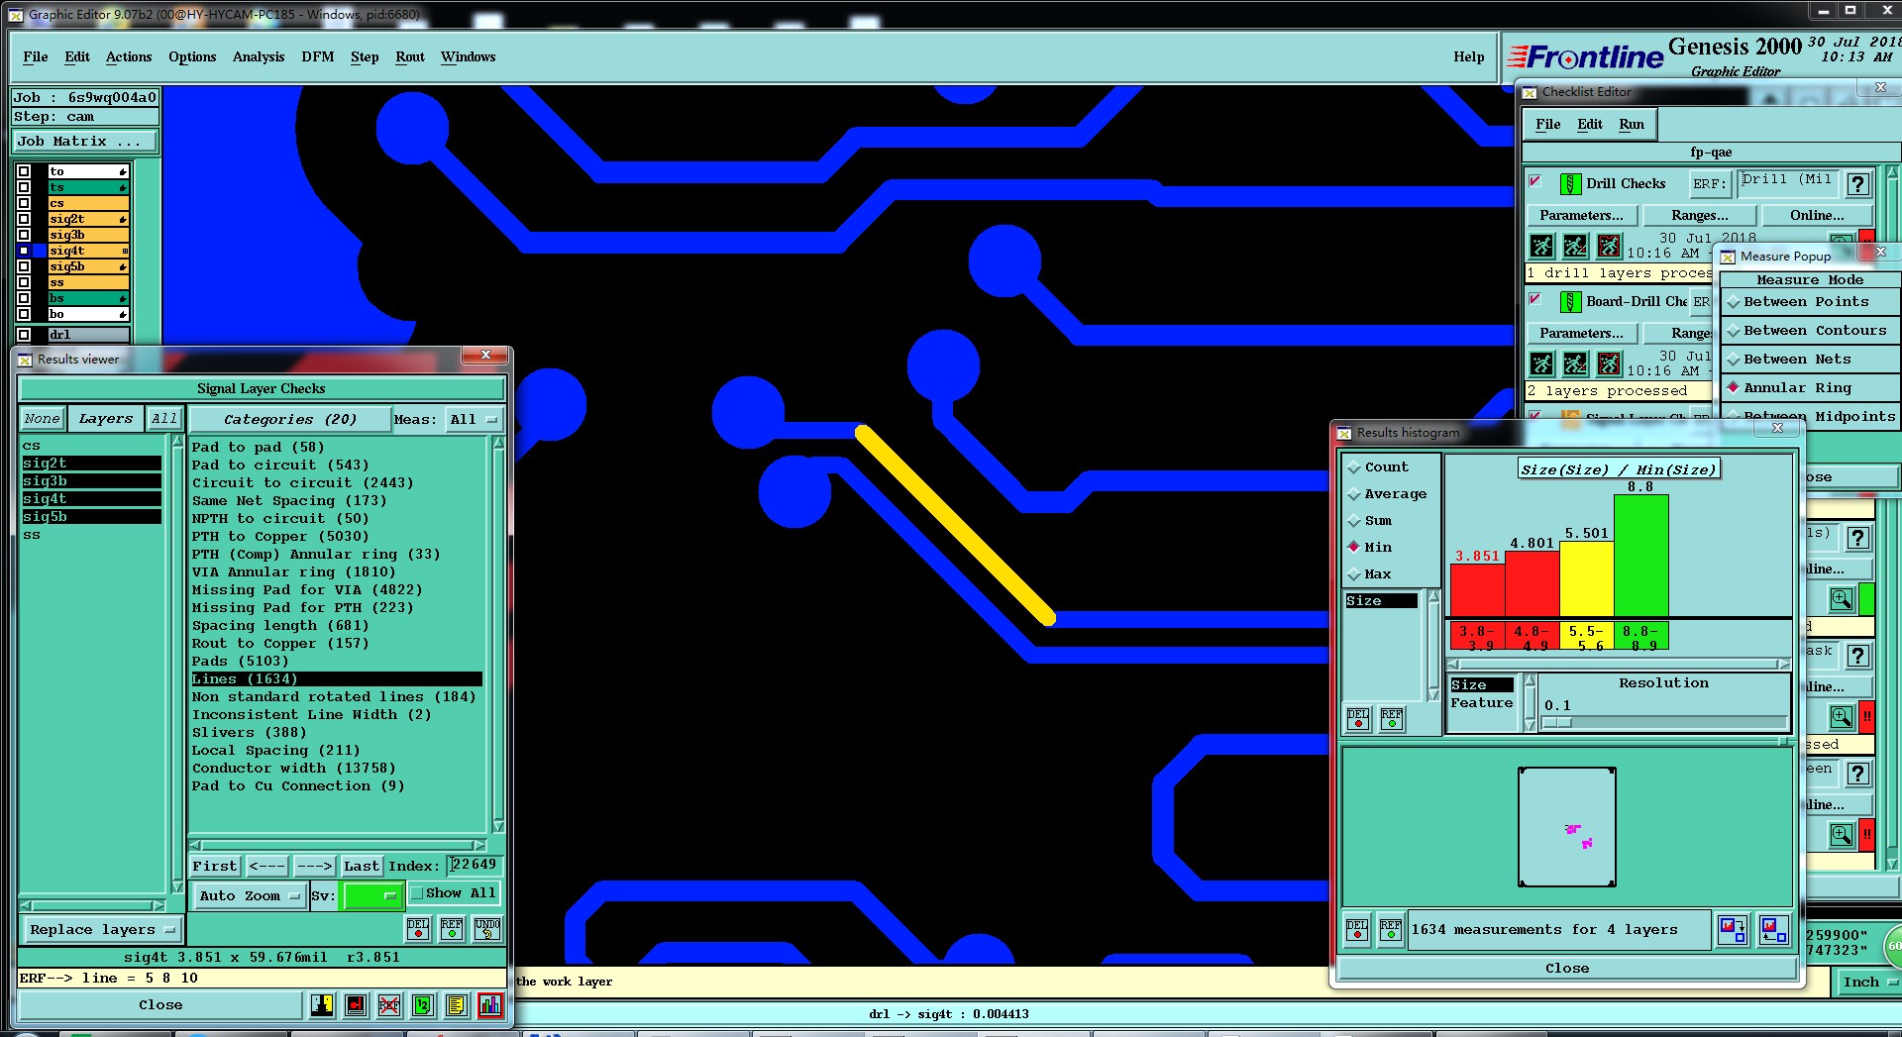Select 'Conductor width (13758)' category
Viewport: 1902px width, 1037px height.
pos(293,769)
